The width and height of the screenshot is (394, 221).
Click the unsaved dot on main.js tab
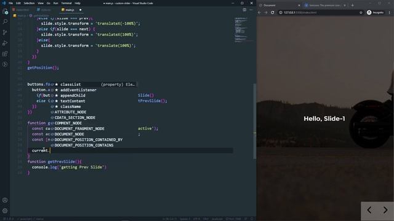[81, 10]
